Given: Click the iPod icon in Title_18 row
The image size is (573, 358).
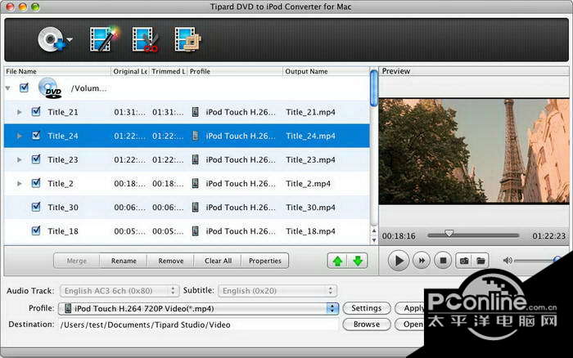Looking at the screenshot, I should pos(196,231).
